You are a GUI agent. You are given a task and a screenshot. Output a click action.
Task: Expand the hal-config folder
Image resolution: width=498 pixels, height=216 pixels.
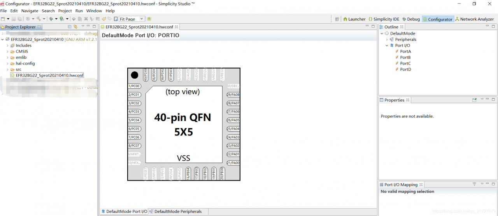point(7,63)
